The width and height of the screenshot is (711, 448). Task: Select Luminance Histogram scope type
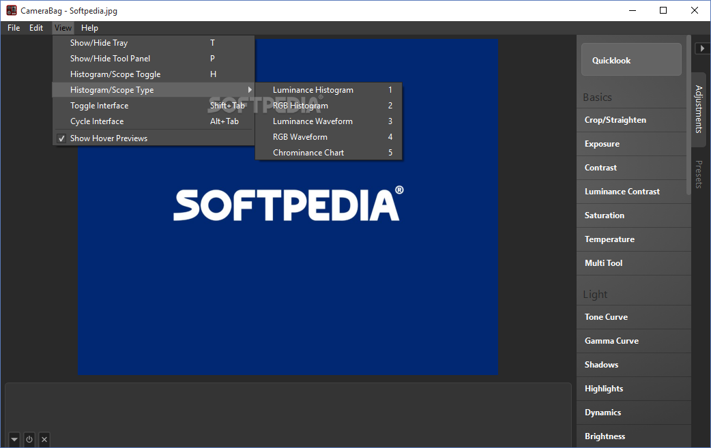click(329, 90)
